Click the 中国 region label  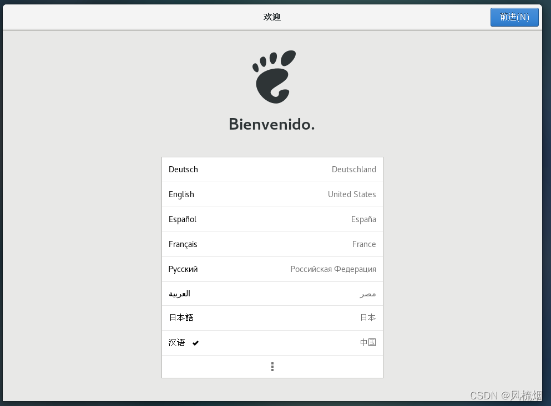[x=368, y=342]
